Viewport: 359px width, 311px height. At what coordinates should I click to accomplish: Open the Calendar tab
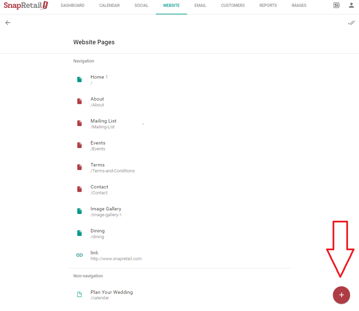pyautogui.click(x=109, y=5)
